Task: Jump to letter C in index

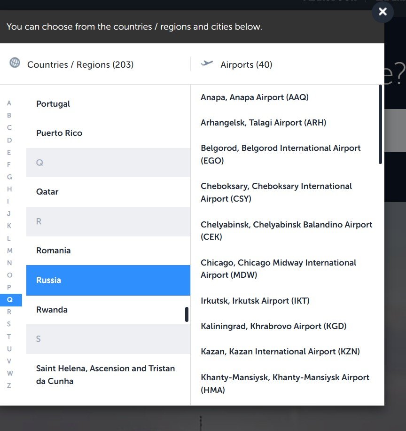Action: click(x=9, y=127)
